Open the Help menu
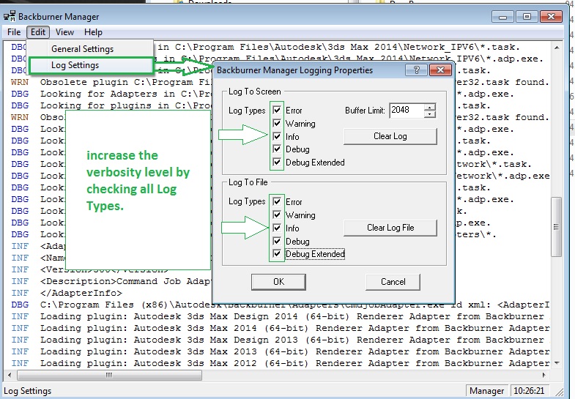The image size is (575, 399). click(x=93, y=32)
